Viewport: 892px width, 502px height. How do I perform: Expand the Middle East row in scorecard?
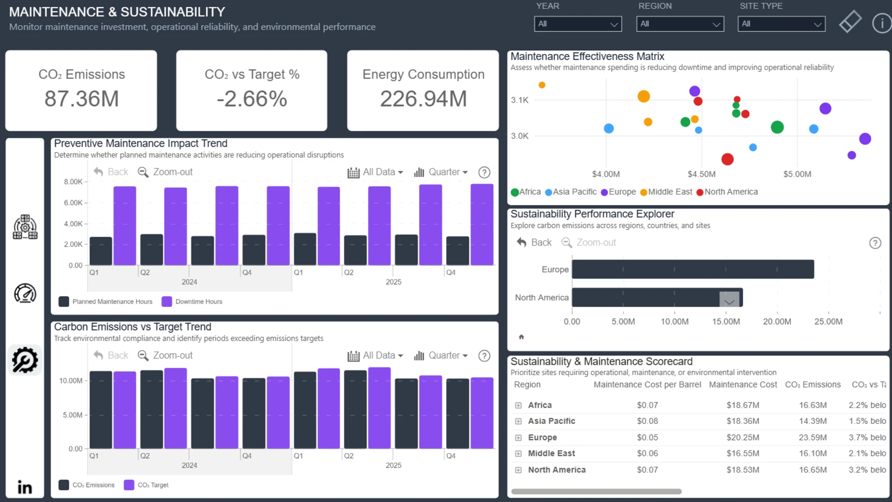[x=518, y=453]
